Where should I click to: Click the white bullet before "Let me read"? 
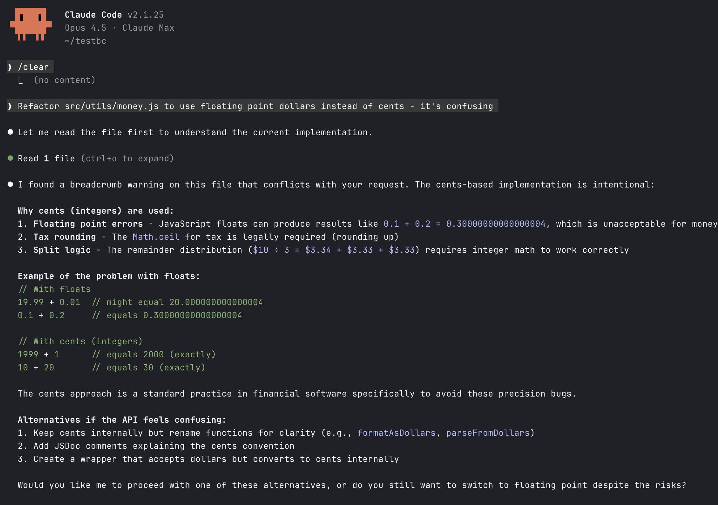10,132
